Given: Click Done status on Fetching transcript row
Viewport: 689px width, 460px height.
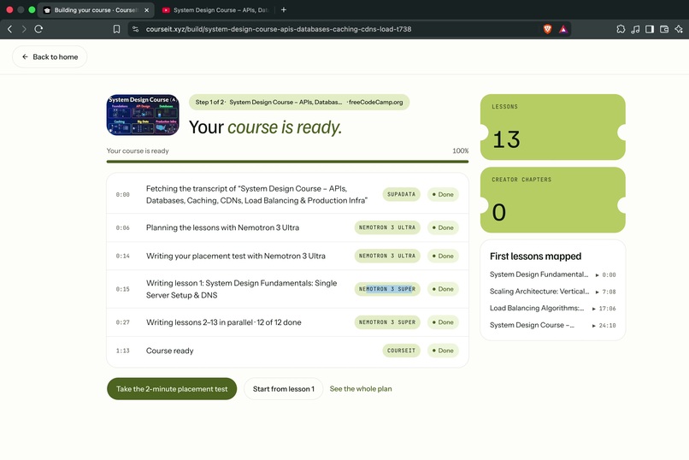Looking at the screenshot, I should pos(443,194).
